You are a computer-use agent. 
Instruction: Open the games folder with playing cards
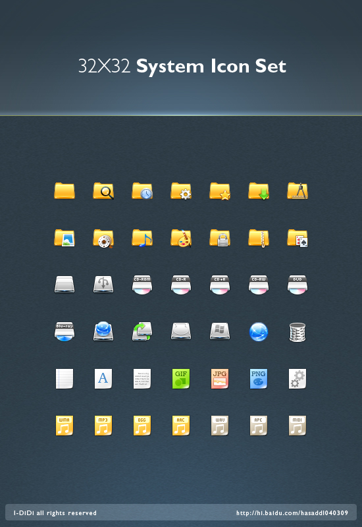297,238
